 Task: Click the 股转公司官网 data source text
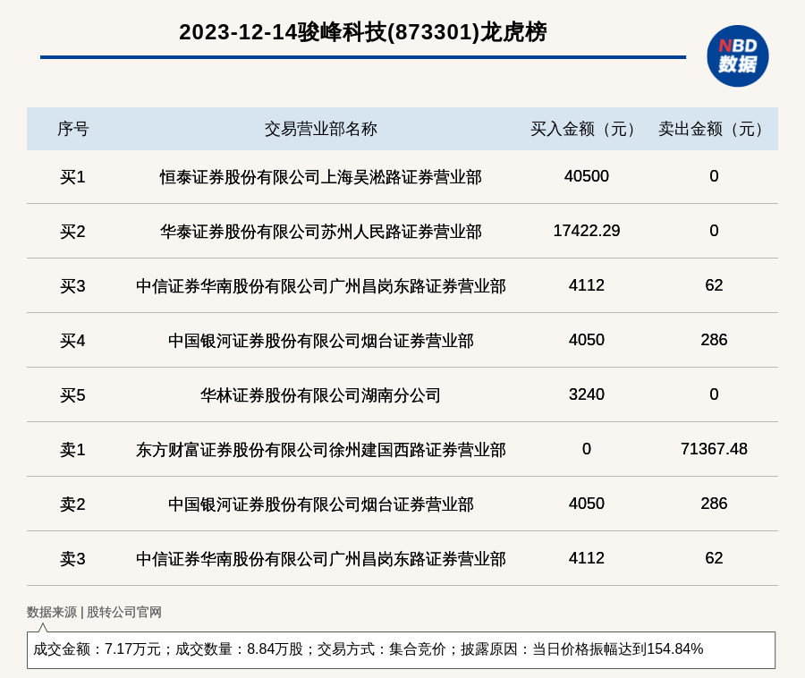point(124,612)
